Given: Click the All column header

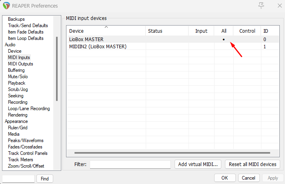Looking at the screenshot, I should pyautogui.click(x=224, y=31).
